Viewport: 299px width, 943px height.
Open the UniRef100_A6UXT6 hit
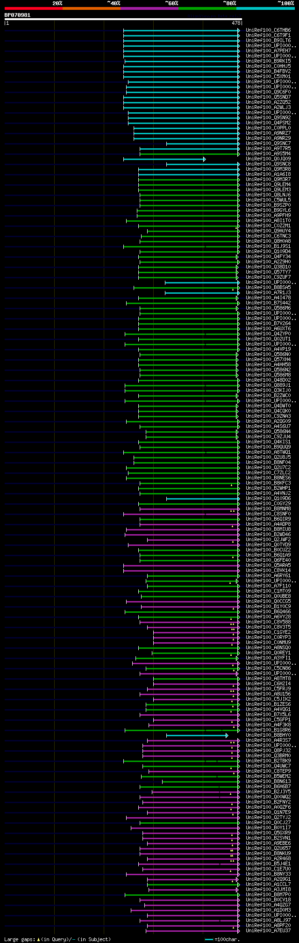tap(268, 328)
